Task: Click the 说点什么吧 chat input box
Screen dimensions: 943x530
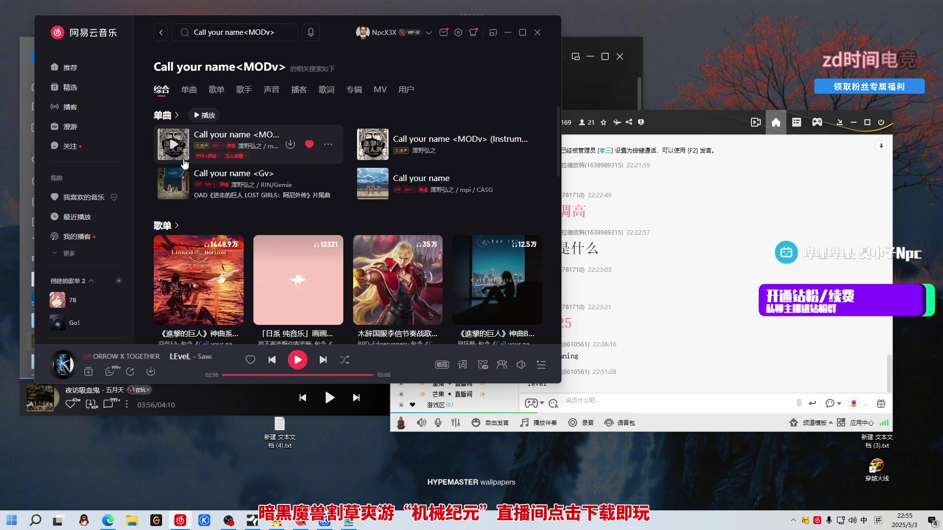Action: [678, 400]
